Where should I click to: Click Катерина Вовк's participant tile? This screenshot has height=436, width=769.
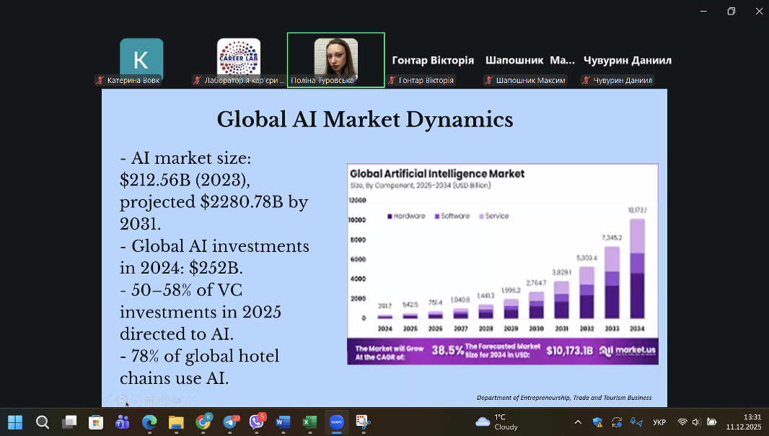click(x=141, y=58)
